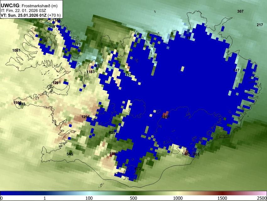Viewport: 267px width, 201px height.
Task: Click the 307 value label on the map
Action: [240, 11]
